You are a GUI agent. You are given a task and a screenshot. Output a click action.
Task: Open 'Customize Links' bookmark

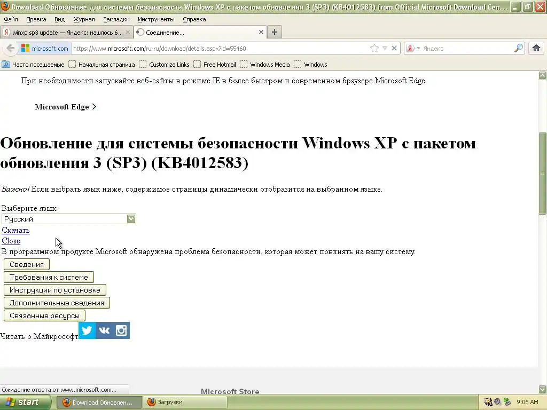(x=165, y=65)
